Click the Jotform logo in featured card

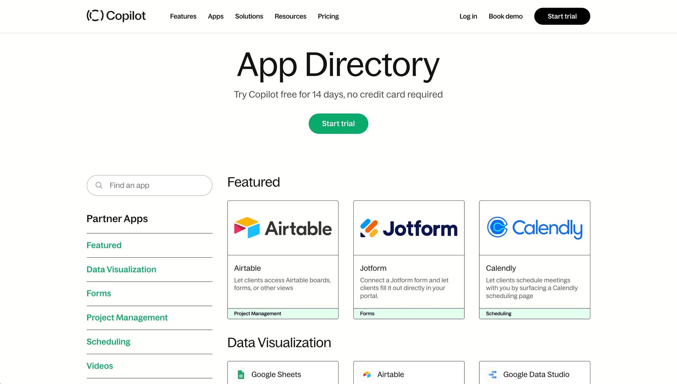click(x=409, y=228)
